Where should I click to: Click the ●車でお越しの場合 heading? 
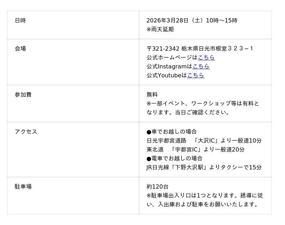click(171, 132)
